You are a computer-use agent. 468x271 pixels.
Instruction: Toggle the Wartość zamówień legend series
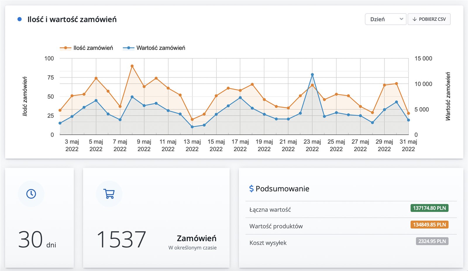(x=154, y=48)
